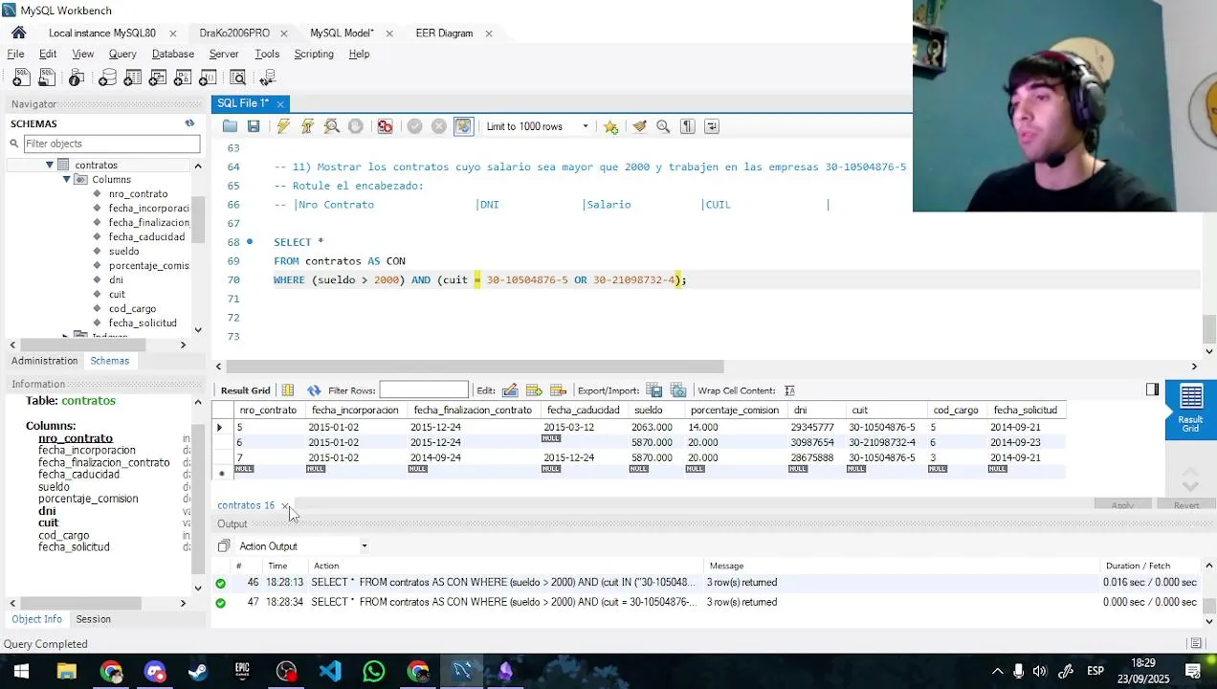The image size is (1217, 689).
Task: Toggle Result Grid form editor icon
Action: tap(287, 390)
